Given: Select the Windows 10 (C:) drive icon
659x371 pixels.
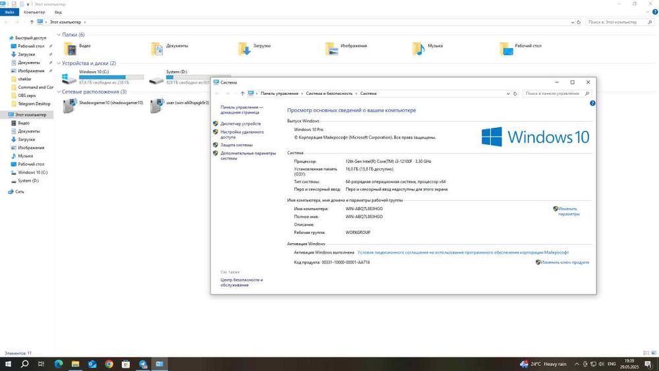Looking at the screenshot, I should click(69, 78).
